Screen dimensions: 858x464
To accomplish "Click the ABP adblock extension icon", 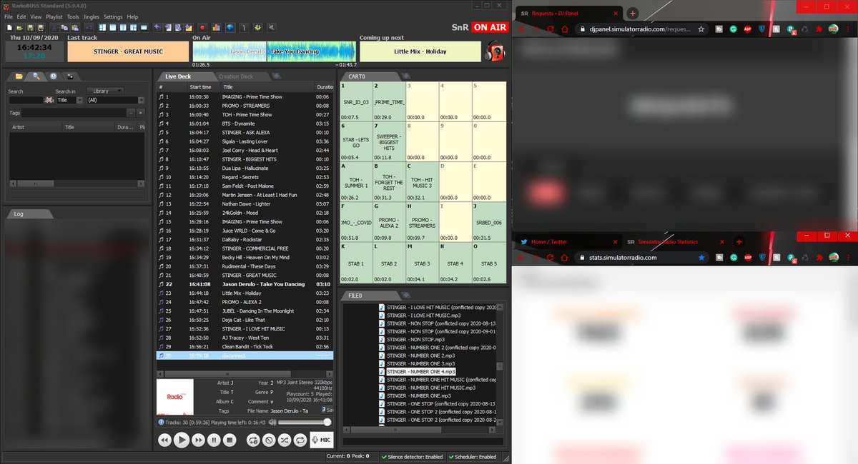I will coord(747,29).
